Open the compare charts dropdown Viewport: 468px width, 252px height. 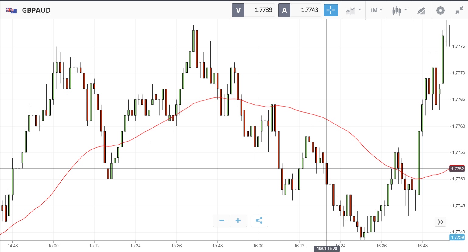[x=353, y=10]
